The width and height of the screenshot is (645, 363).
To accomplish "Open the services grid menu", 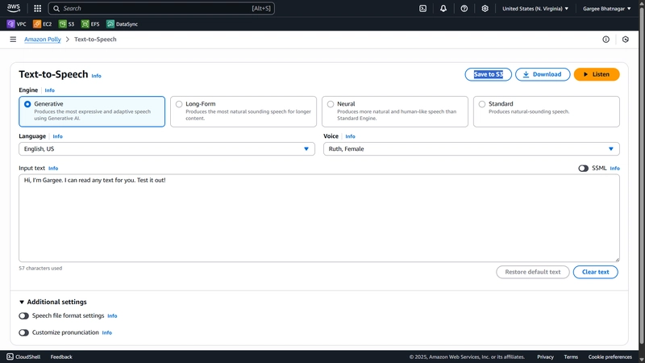I will click(x=37, y=8).
